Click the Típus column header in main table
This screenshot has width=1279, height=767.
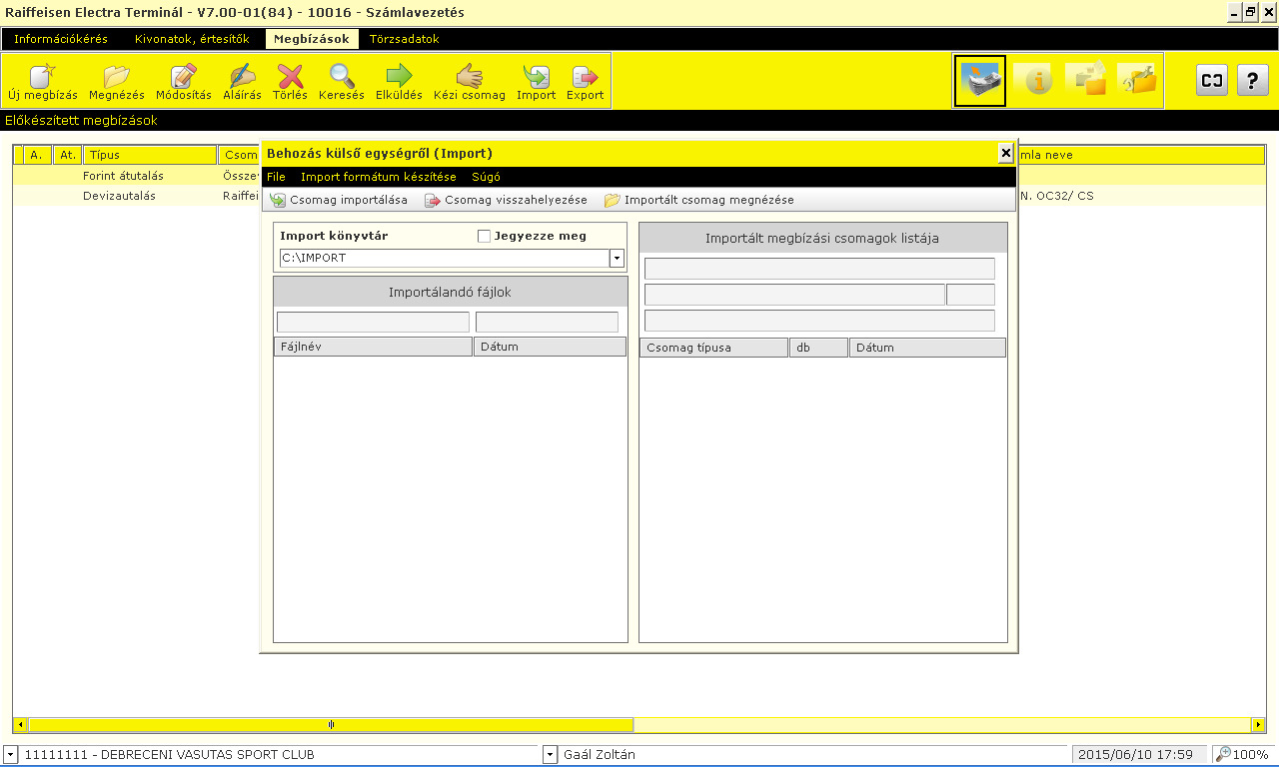pyautogui.click(x=150, y=155)
